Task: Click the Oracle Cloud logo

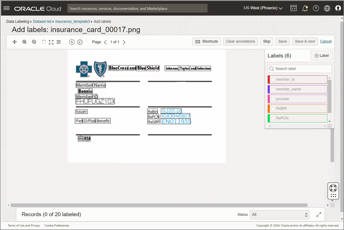Action: pos(38,9)
